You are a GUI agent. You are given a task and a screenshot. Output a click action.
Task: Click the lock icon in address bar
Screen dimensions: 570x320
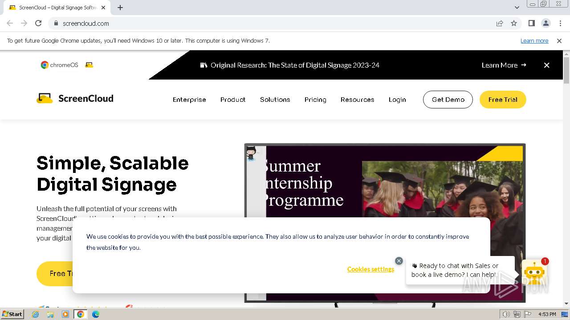point(56,23)
